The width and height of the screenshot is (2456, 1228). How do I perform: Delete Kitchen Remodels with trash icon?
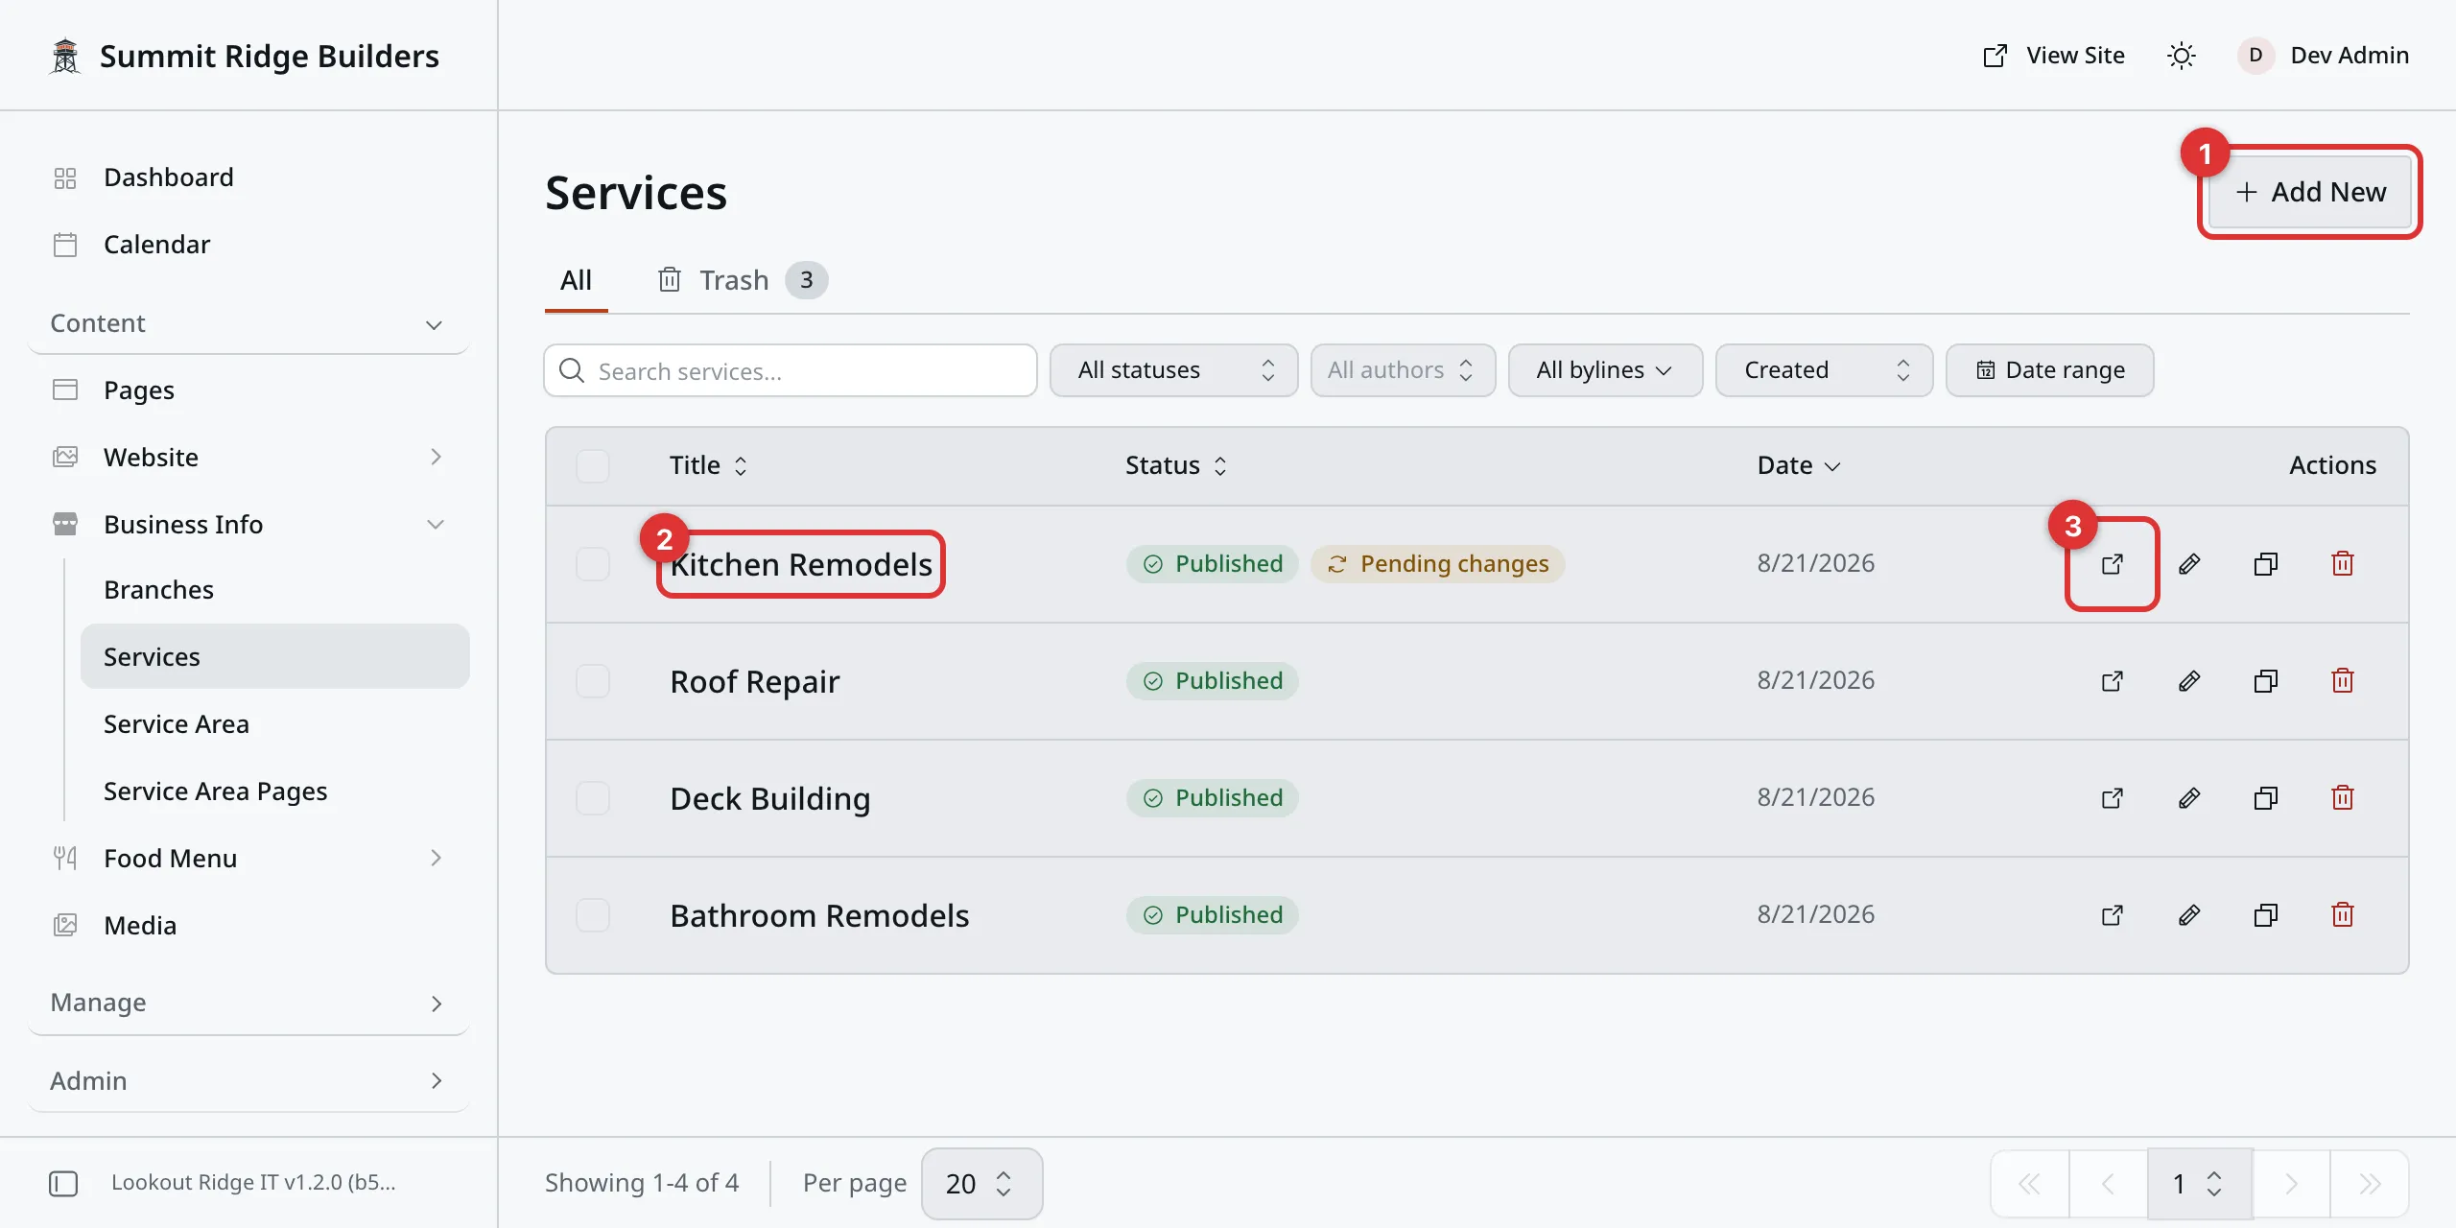(x=2343, y=564)
